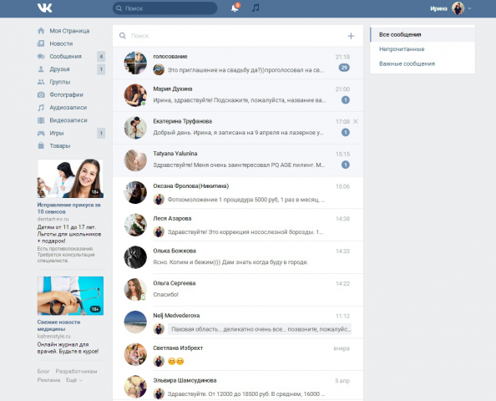This screenshot has width=496, height=401.
Task: Click the Реклама footer link
Action: point(48,380)
